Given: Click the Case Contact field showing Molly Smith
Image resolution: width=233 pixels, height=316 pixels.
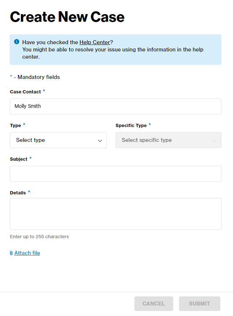Looking at the screenshot, I should point(115,106).
